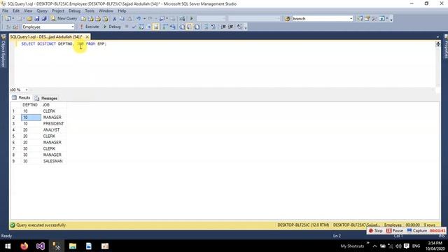
Task: Click the Include Actual Execution Plan icon
Action: point(165,27)
